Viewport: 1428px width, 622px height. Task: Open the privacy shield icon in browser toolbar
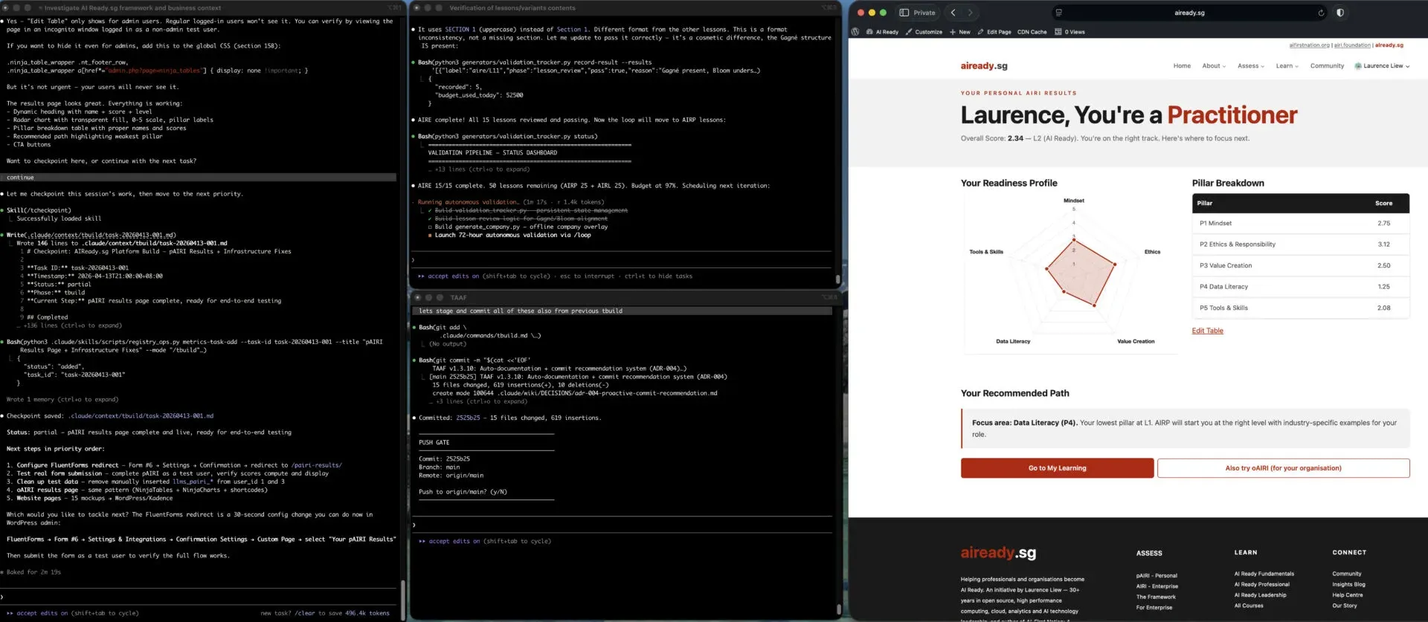(x=1340, y=13)
